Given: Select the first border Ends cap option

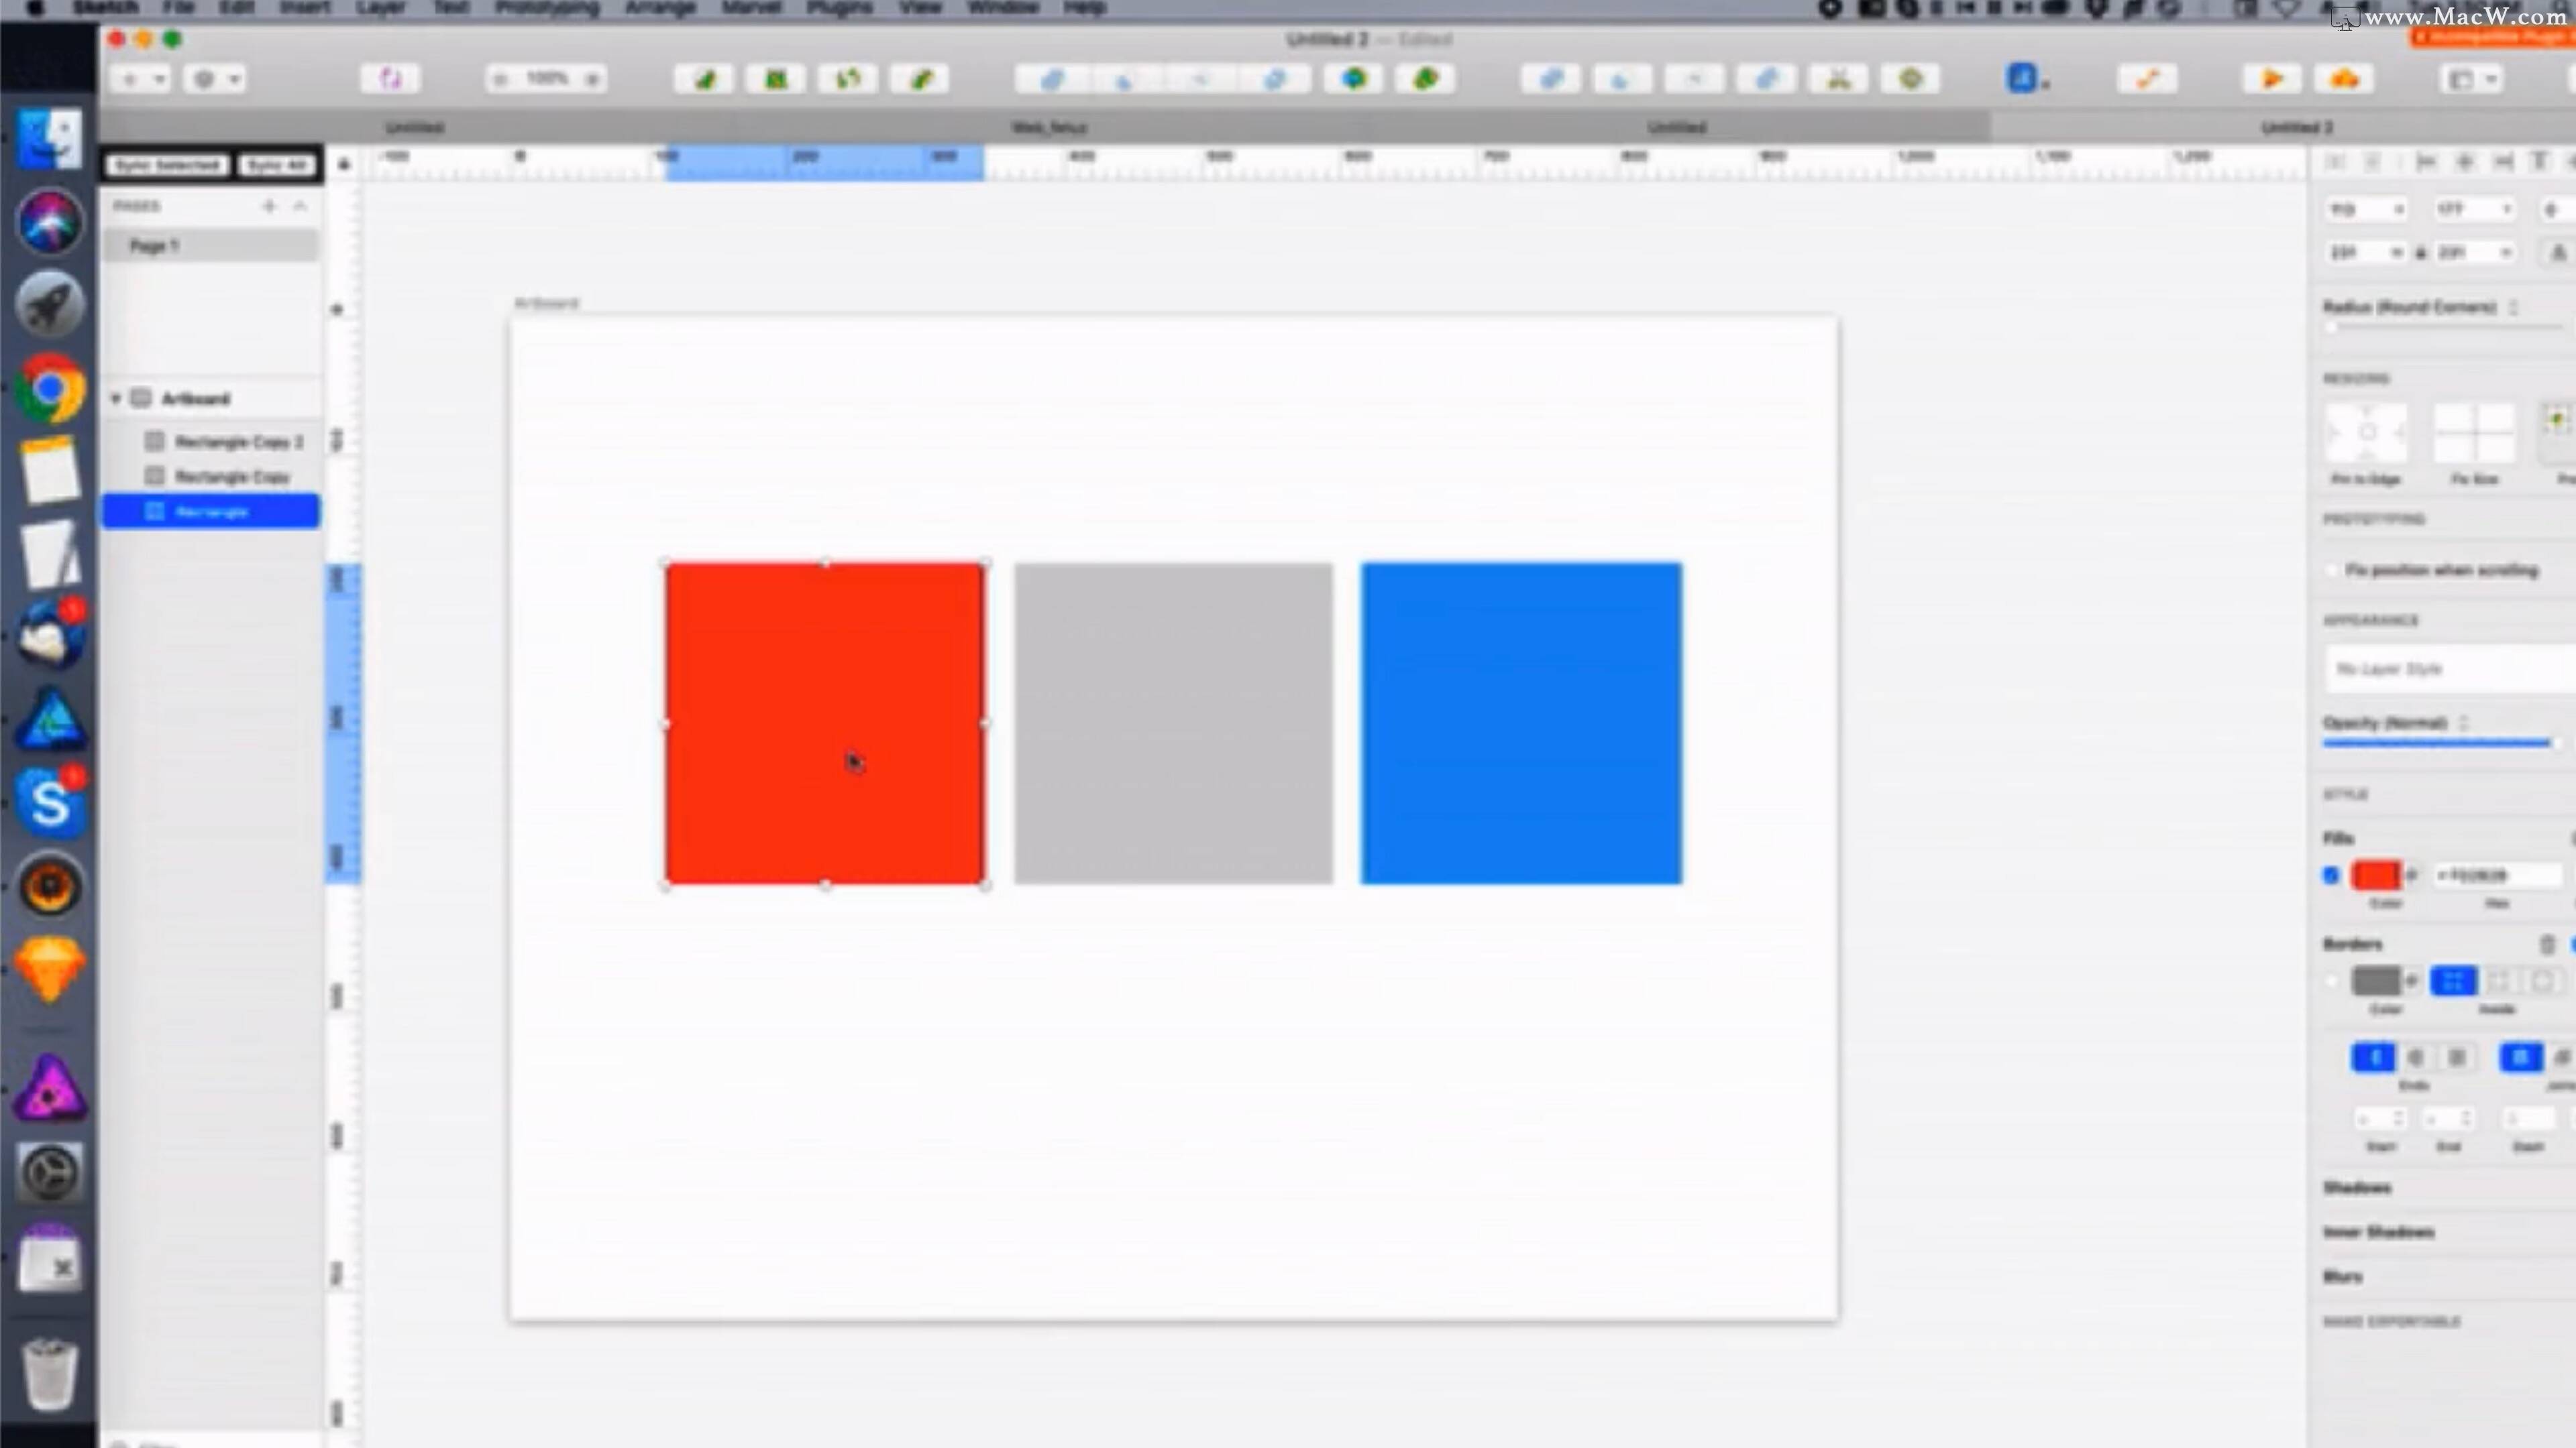Looking at the screenshot, I should [2374, 1057].
